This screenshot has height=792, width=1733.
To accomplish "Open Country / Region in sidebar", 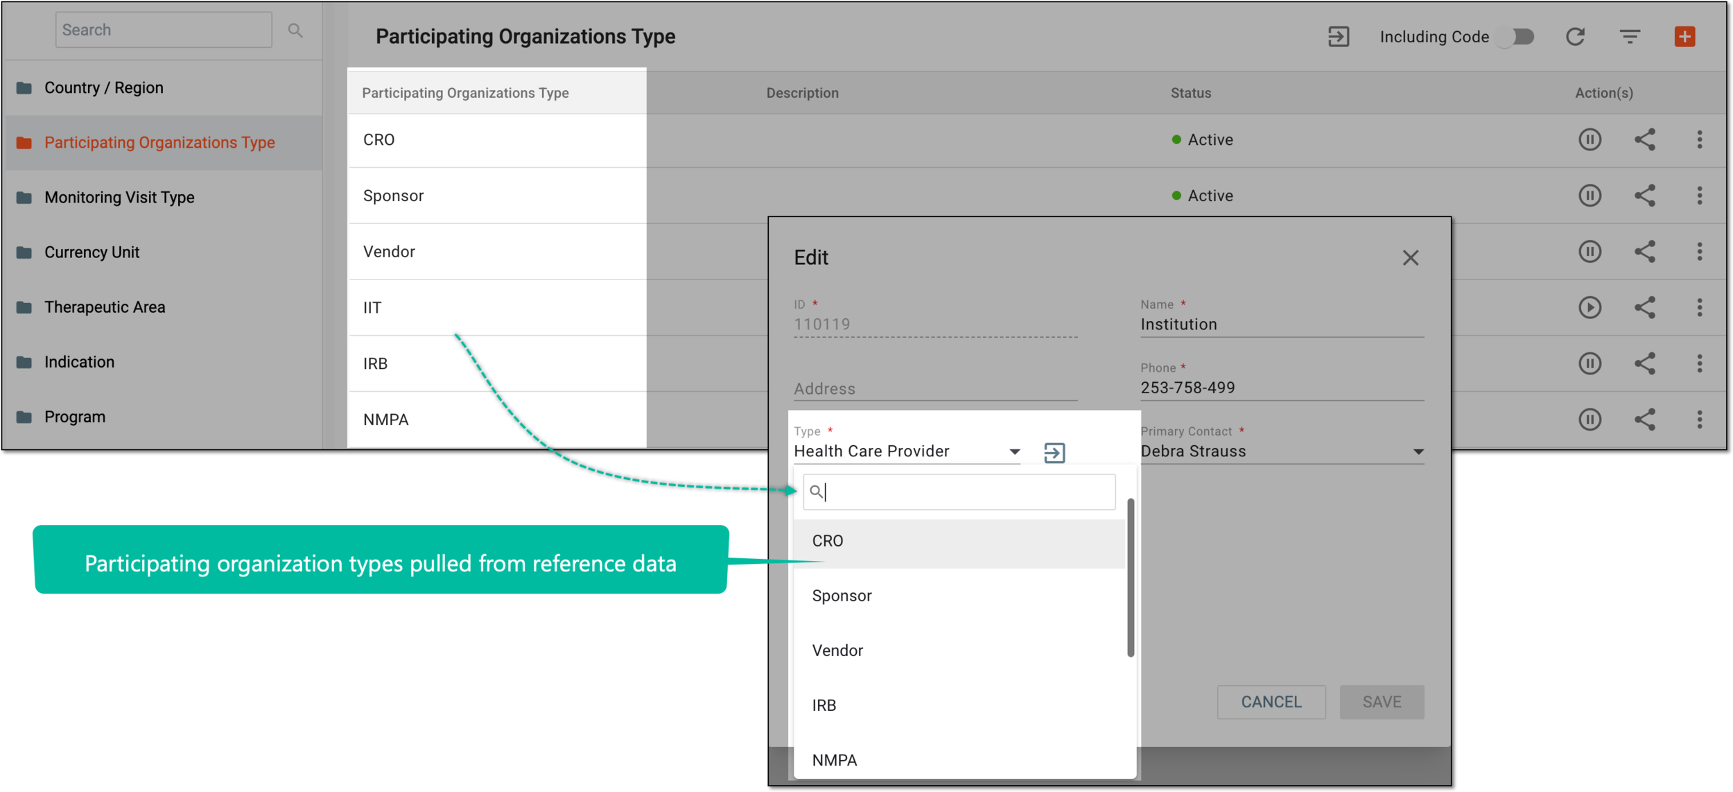I will pos(164,88).
